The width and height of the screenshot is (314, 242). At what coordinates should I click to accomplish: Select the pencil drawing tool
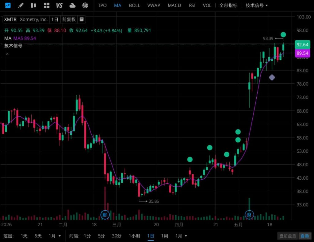pyautogui.click(x=21, y=6)
